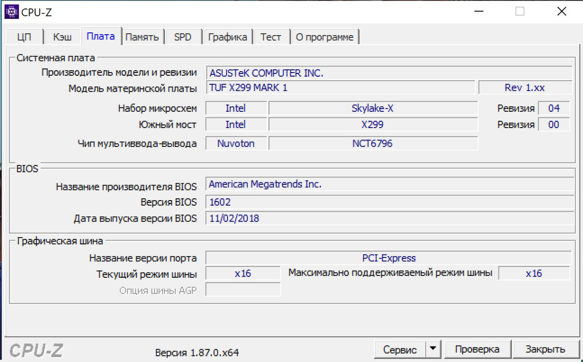The image size is (583, 362).
Task: Switch to the Память tab
Action: click(143, 36)
